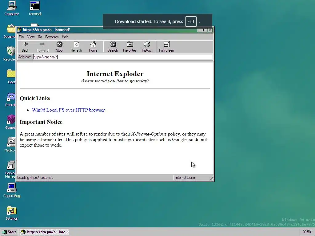Screen dimensions: 315x236
Task: Click the 08:58 clock in the tray
Action: tap(307, 232)
